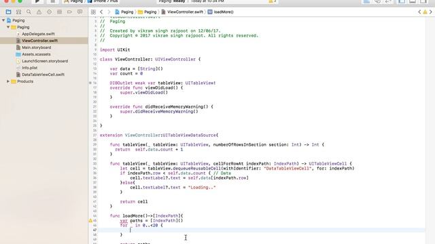Image resolution: width=435 pixels, height=244 pixels.
Task: Show the Breakpoint navigator tab
Action: tap(69, 12)
